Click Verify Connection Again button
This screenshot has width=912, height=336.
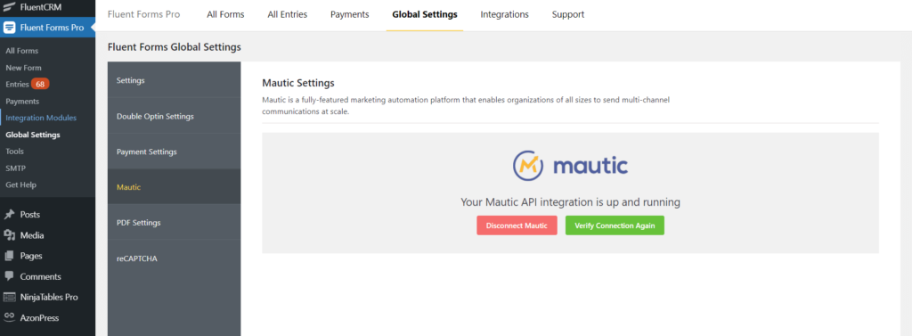tap(615, 225)
